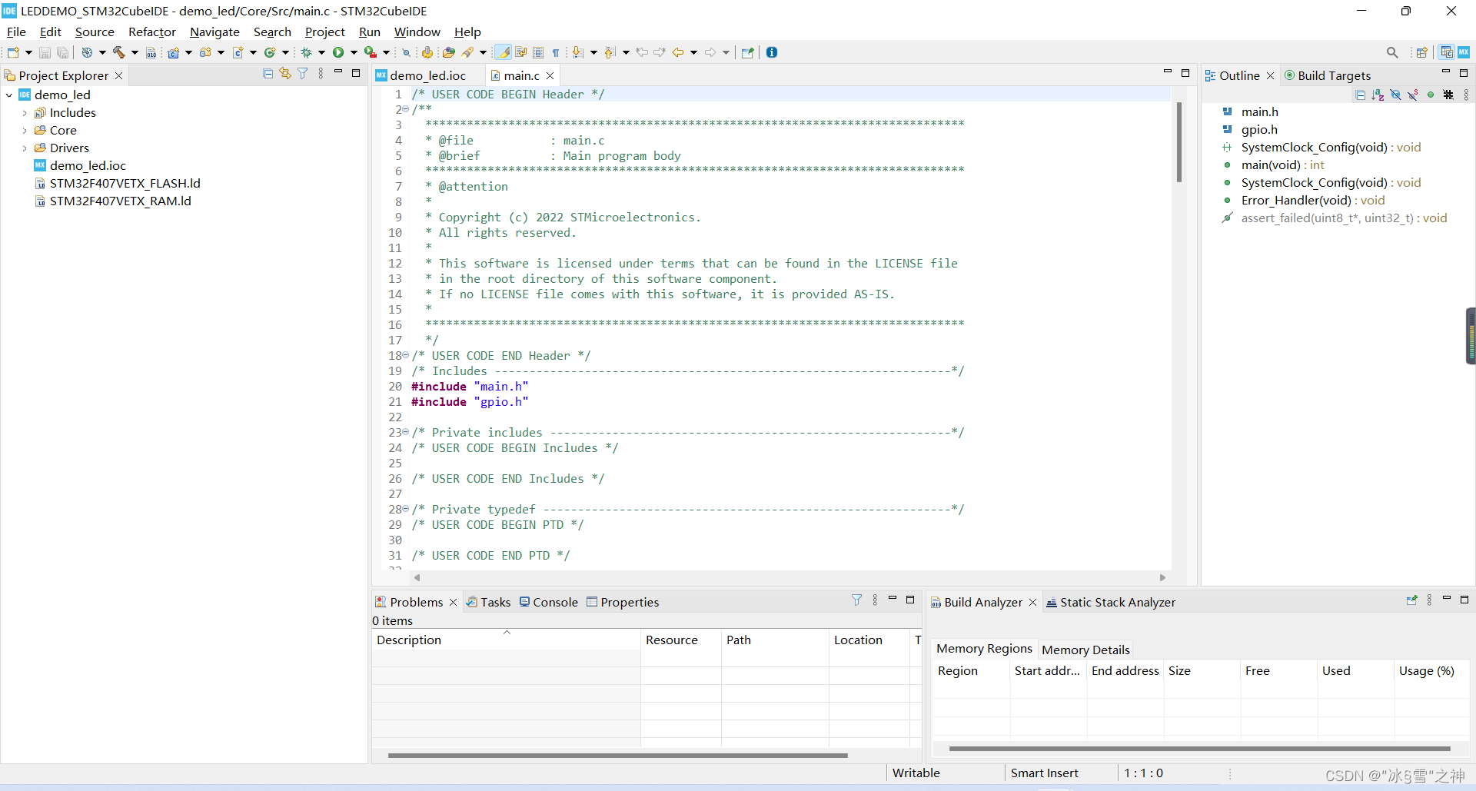This screenshot has height=791, width=1476.
Task: Toggle block selection mode button
Action: tap(538, 52)
